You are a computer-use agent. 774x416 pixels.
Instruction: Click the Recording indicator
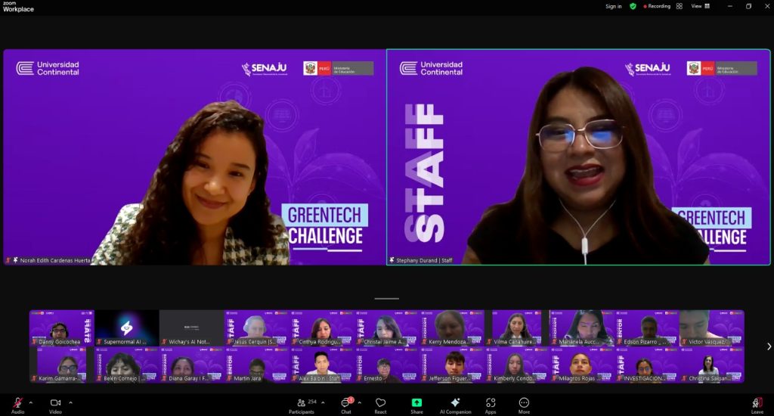(657, 6)
